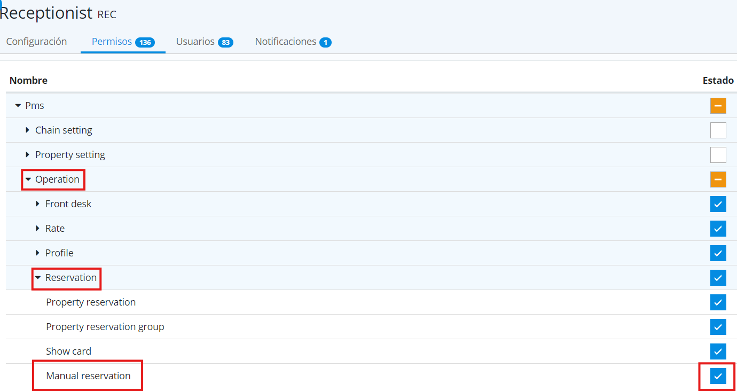Uncheck the Show card permission
The width and height of the screenshot is (737, 391).
click(718, 351)
